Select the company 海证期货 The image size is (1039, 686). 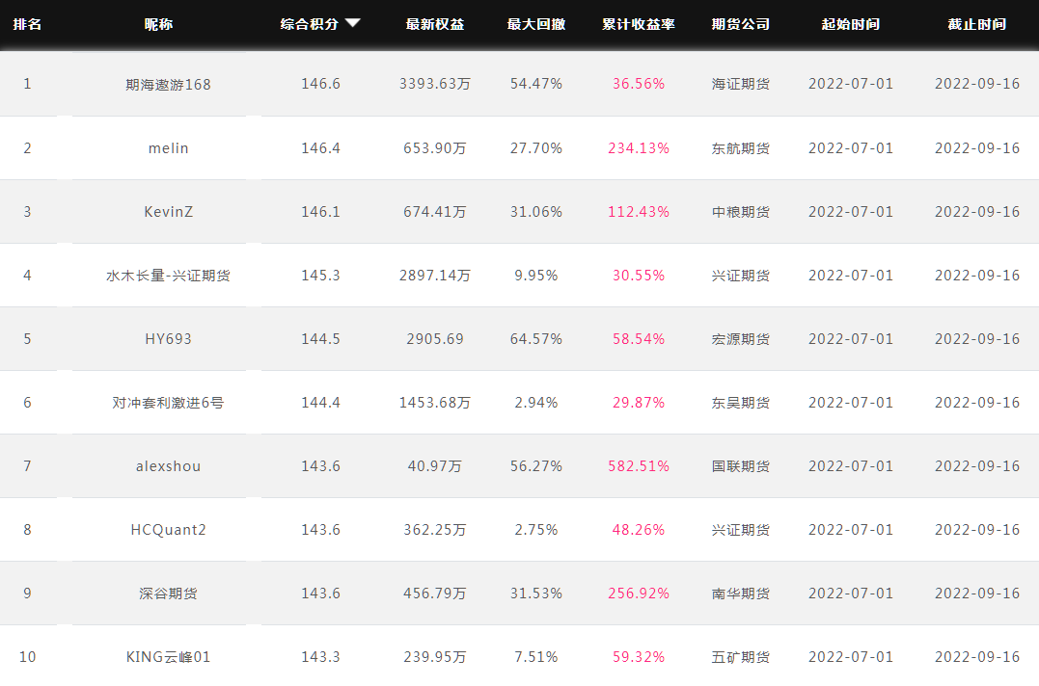(x=741, y=84)
